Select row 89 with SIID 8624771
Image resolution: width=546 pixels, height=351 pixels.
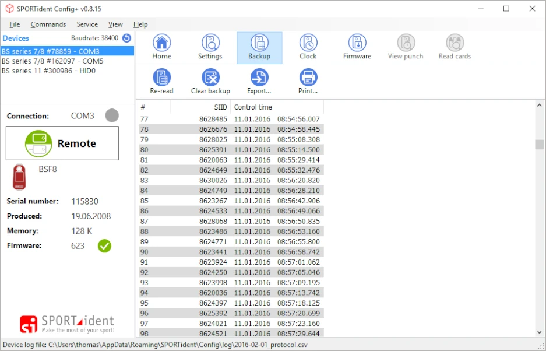(231, 241)
